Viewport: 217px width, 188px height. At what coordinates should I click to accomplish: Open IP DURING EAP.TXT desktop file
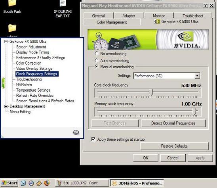coord(63,9)
